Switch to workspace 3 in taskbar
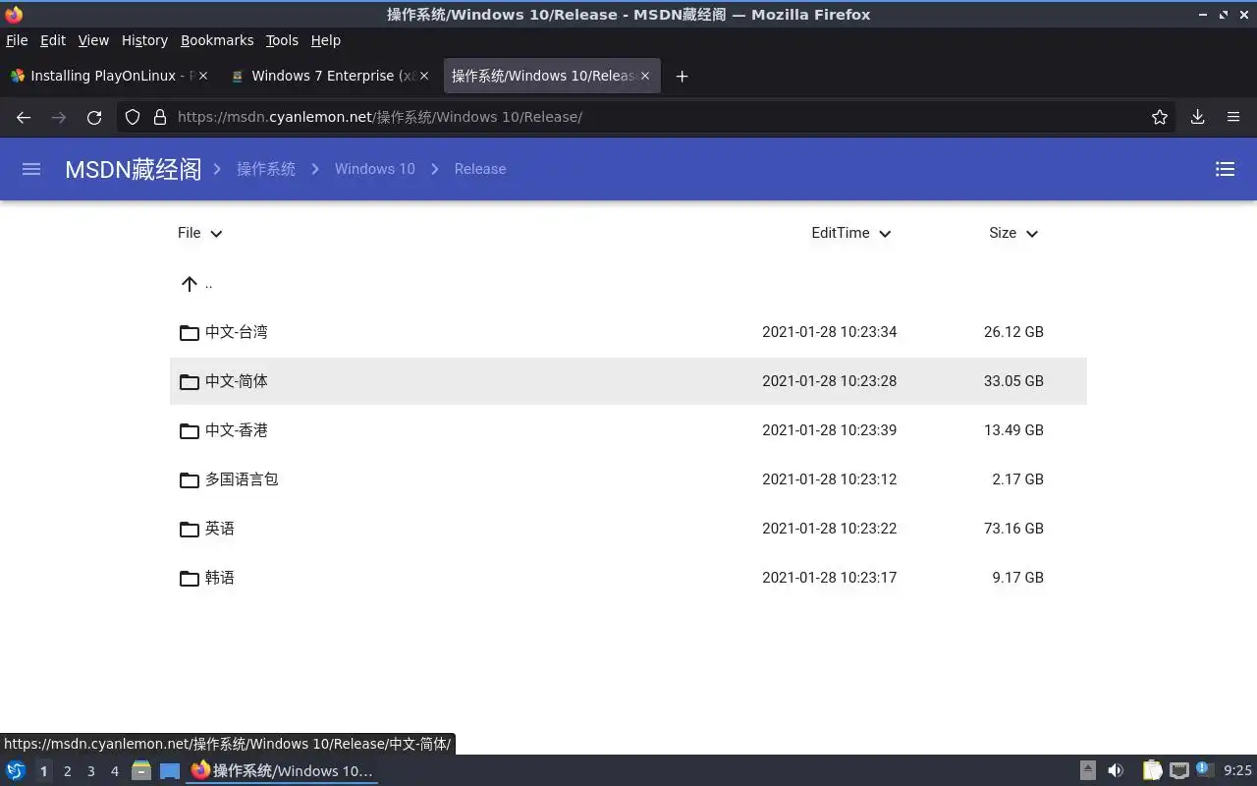Viewport: 1257px width, 786px height. tap(91, 771)
